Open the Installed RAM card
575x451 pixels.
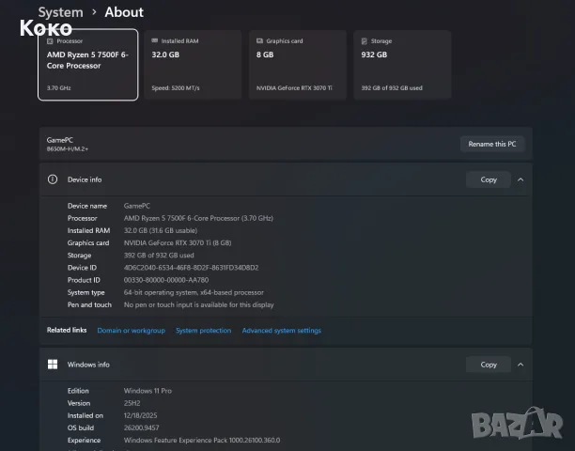point(193,65)
